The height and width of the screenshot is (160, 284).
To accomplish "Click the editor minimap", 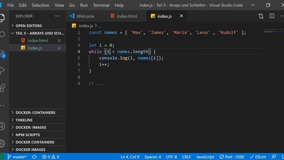I will coord(273,32).
